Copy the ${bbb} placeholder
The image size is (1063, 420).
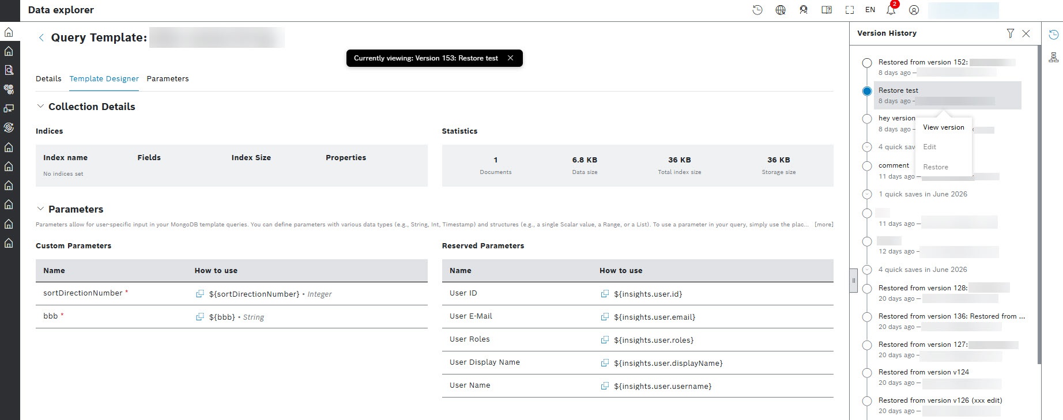click(x=200, y=317)
